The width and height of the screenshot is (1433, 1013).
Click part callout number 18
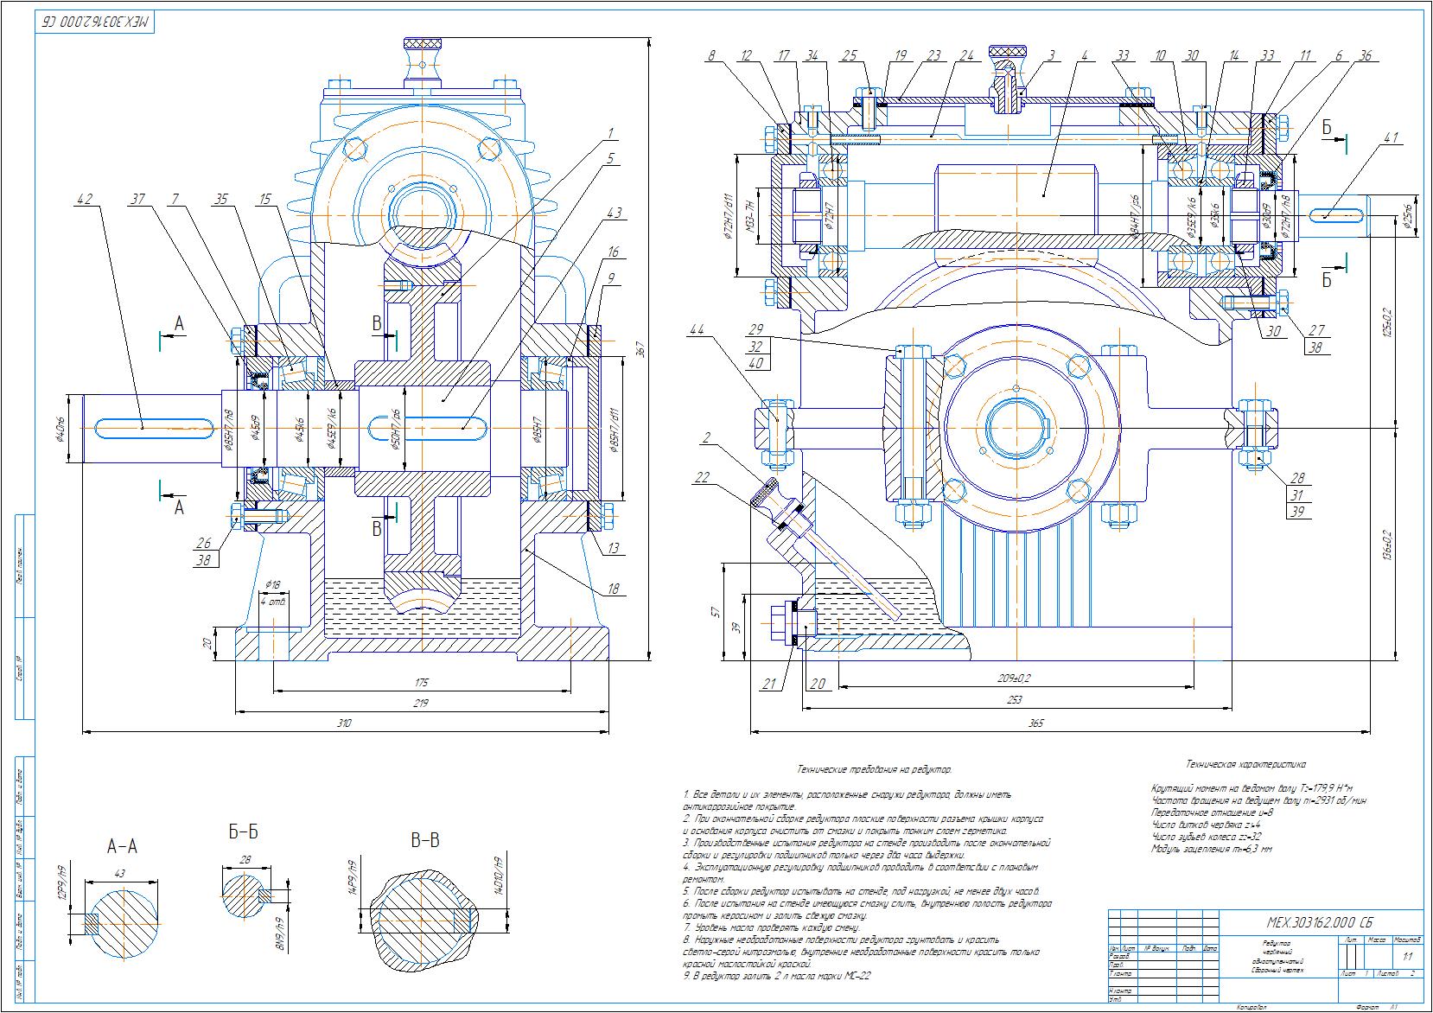(x=614, y=589)
